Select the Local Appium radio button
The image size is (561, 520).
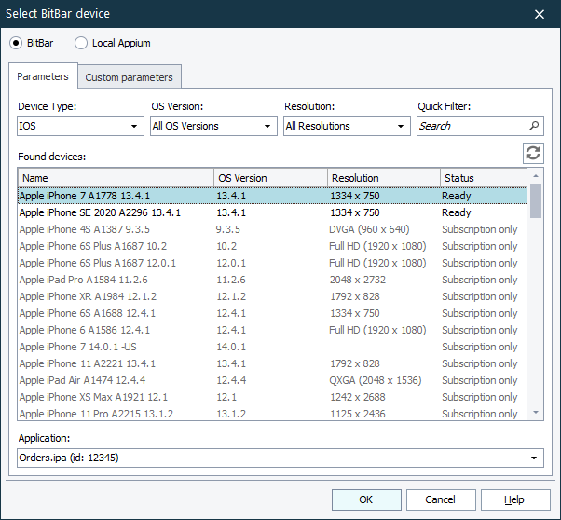81,43
